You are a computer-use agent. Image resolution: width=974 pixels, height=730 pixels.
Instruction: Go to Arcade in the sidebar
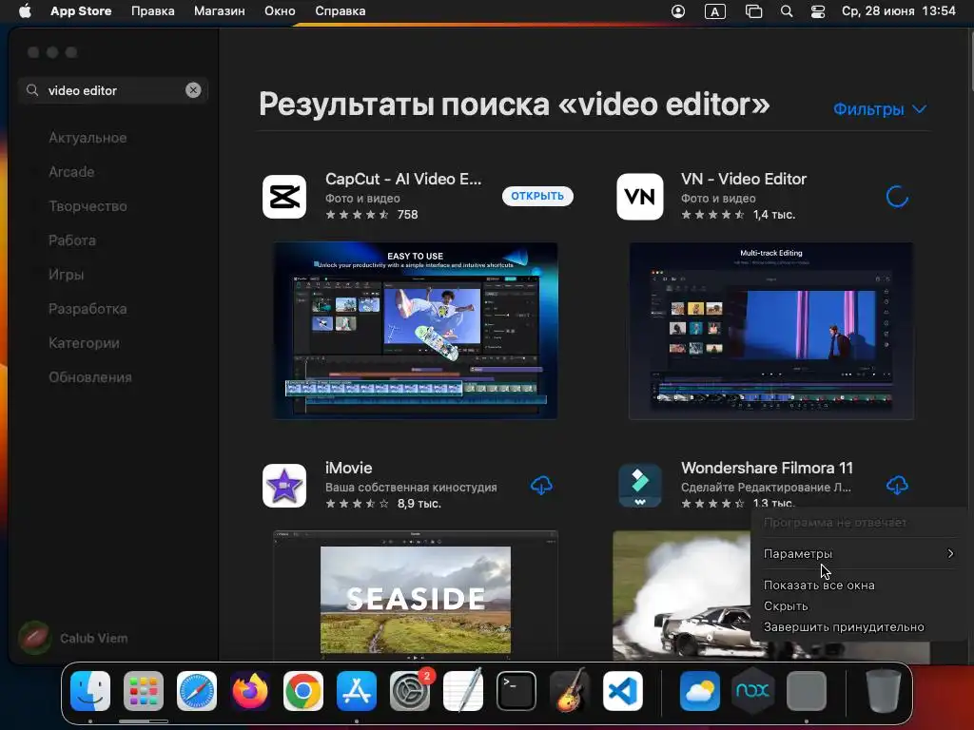pyautogui.click(x=71, y=172)
